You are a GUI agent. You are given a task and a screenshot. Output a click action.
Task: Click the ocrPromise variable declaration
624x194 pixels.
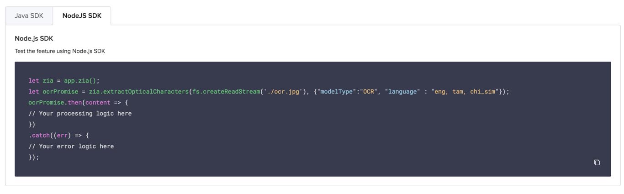(60, 92)
